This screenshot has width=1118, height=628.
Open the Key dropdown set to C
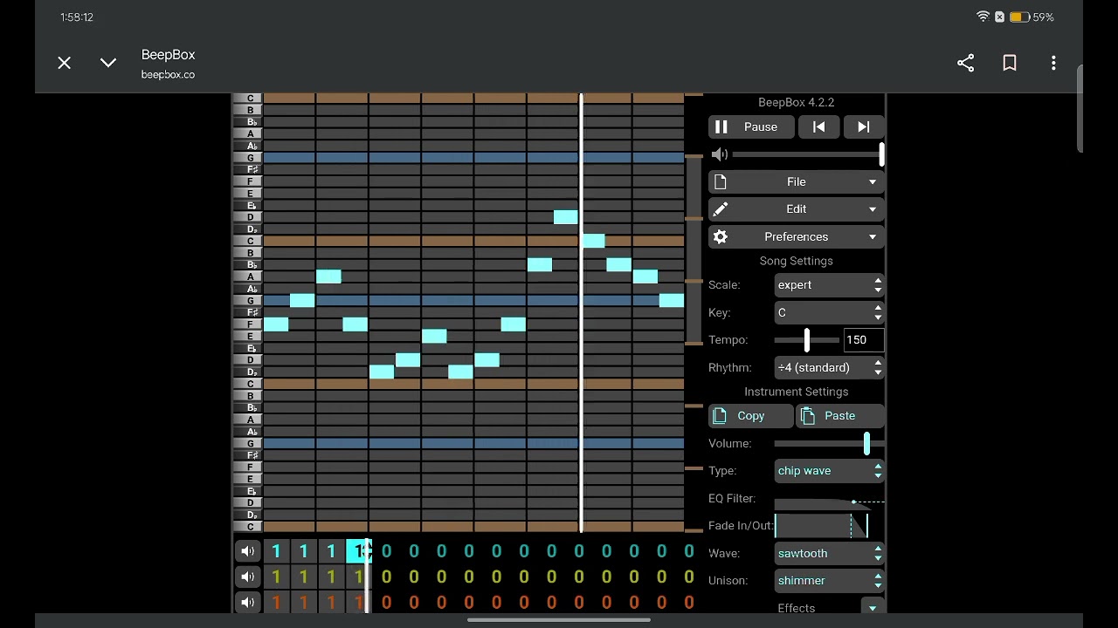pyautogui.click(x=829, y=312)
